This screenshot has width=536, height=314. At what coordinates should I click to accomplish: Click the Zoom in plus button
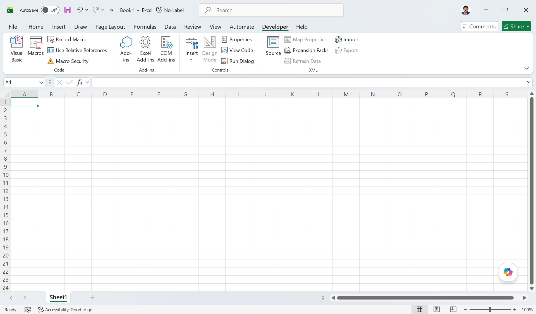515,310
